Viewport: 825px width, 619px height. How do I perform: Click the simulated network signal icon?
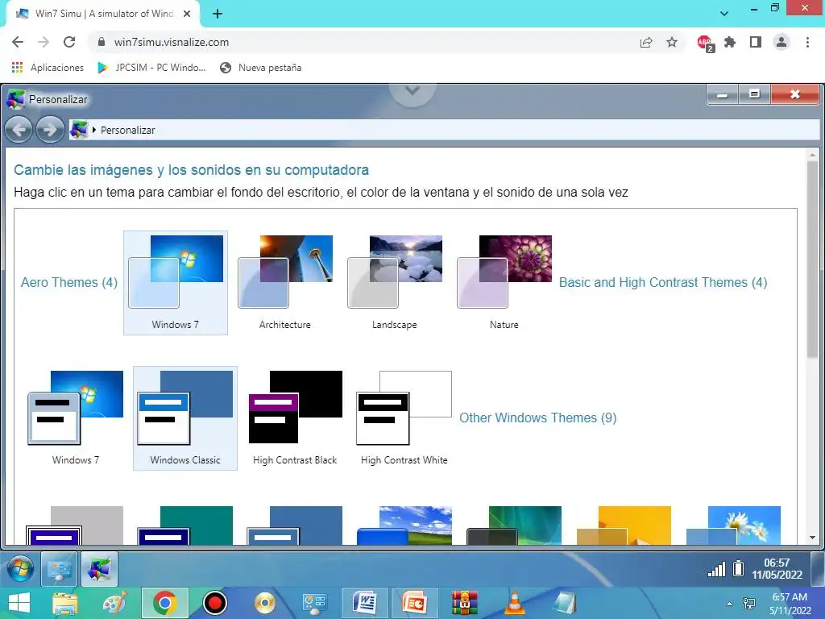click(x=716, y=569)
